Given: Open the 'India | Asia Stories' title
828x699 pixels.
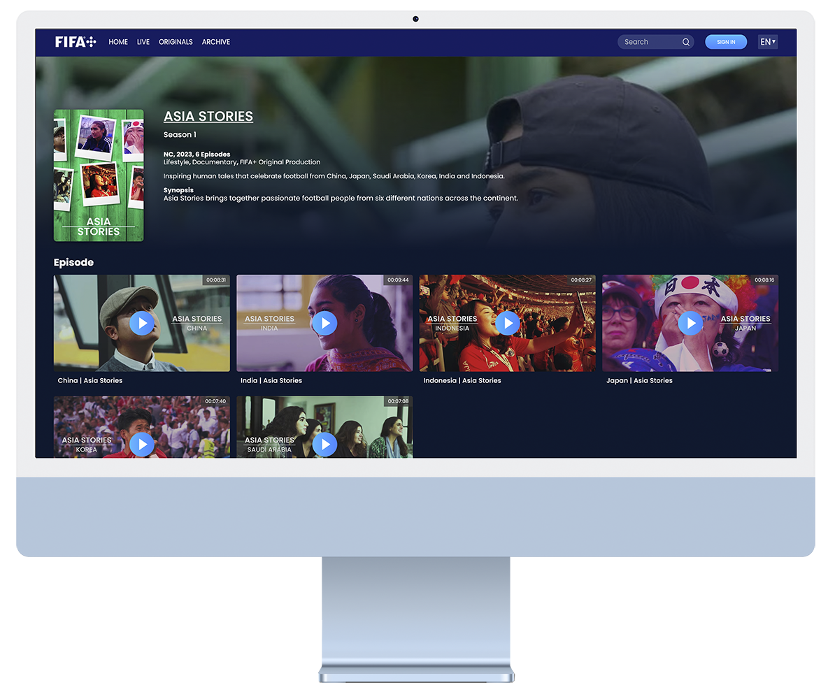Looking at the screenshot, I should click(x=271, y=381).
